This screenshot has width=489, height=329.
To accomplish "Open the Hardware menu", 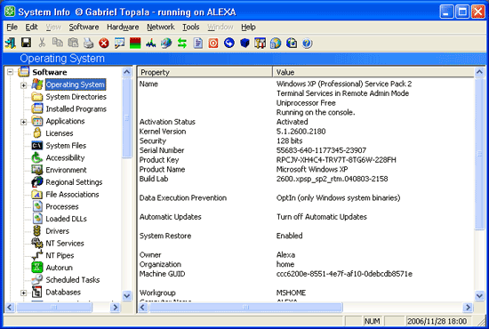I will point(123,28).
